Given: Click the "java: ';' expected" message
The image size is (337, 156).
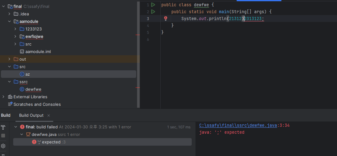Looking at the screenshot, I should [222, 132].
